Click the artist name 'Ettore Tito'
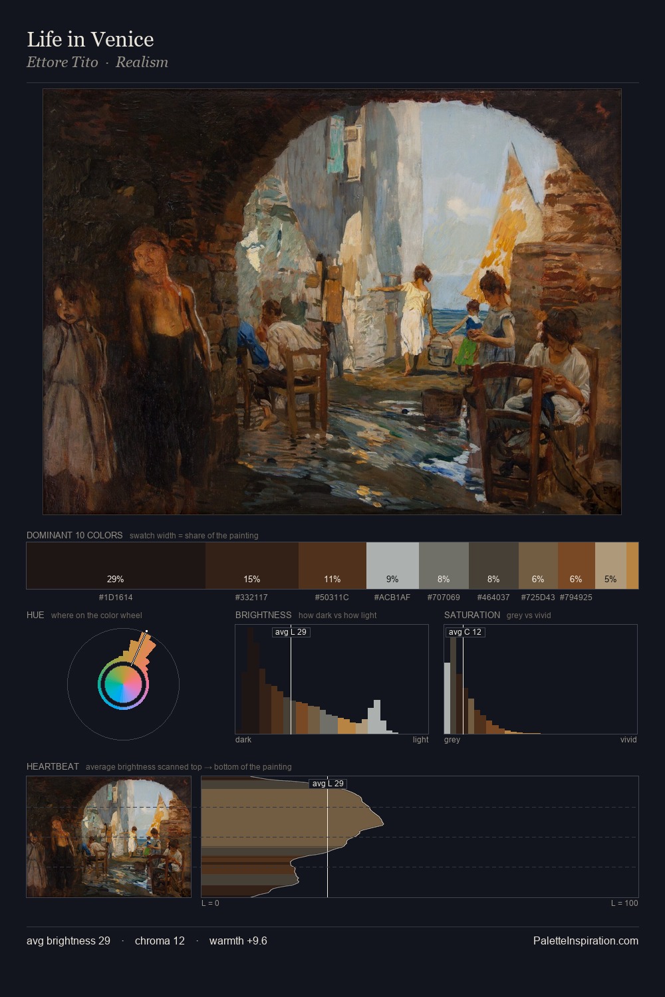 pos(63,62)
